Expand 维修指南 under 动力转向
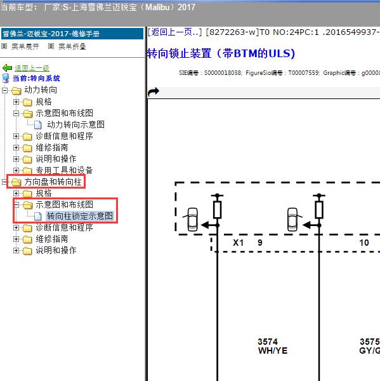 tap(16, 147)
